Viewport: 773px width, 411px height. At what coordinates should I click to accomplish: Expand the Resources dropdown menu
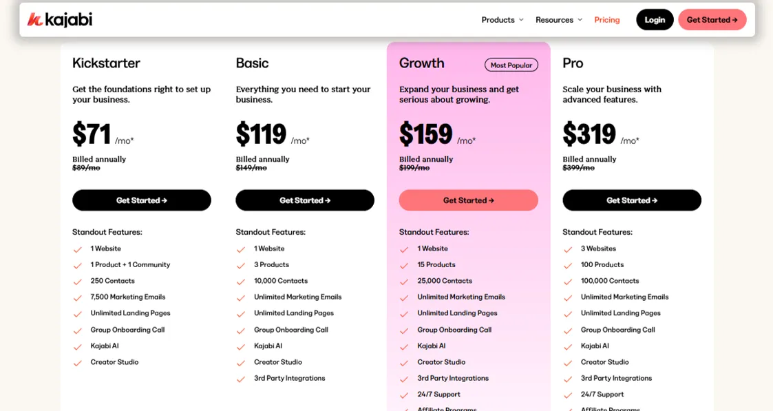(x=559, y=20)
